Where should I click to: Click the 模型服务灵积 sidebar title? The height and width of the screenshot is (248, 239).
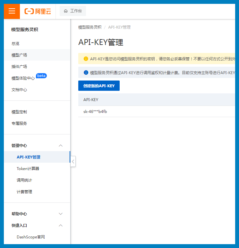tap(25, 30)
